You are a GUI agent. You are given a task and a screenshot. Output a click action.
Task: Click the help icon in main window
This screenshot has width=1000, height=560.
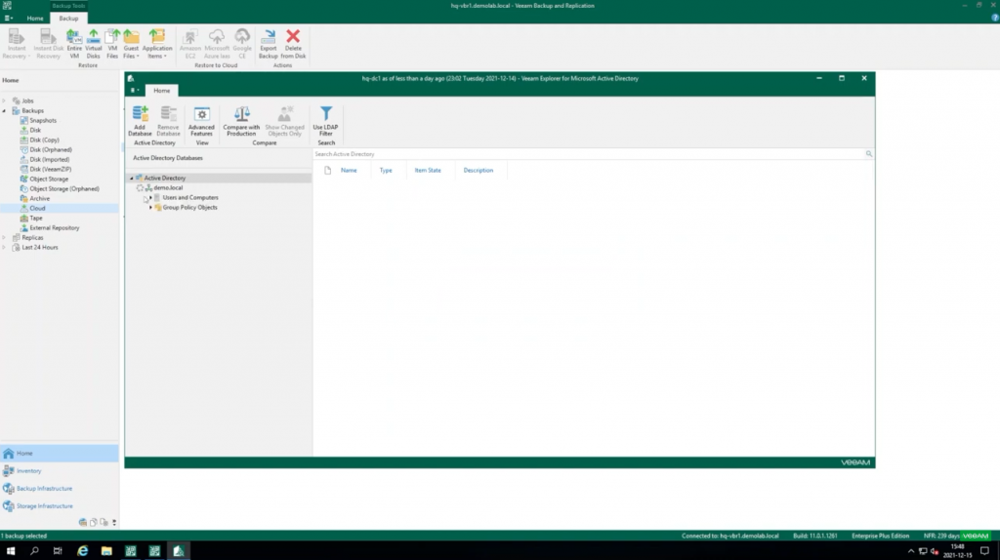tap(995, 19)
